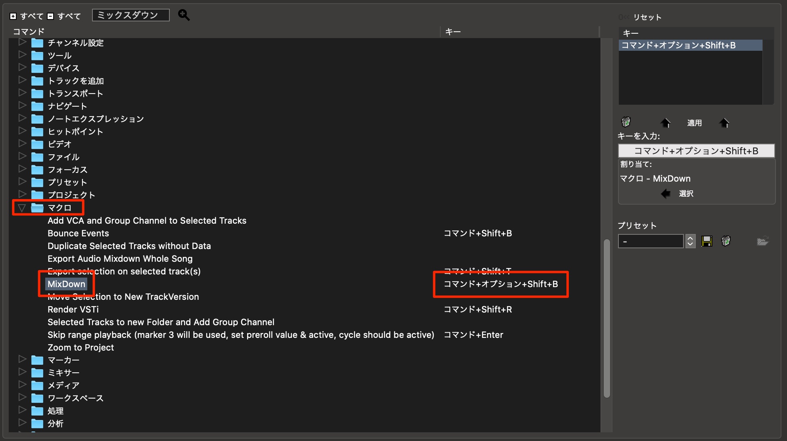Screen dimensions: 787x441
Task: Expand the トラックを追加 folder
Action: pyautogui.click(x=22, y=80)
